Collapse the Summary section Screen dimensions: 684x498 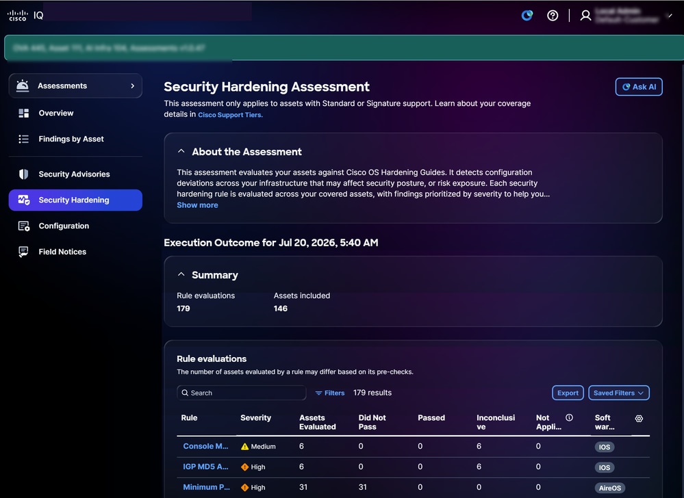coord(181,274)
